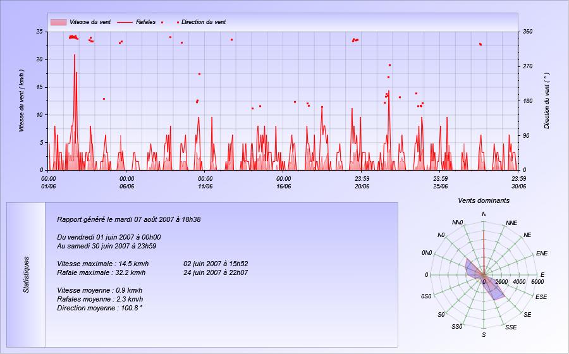Click the Statistiques vertical panel label

[26, 274]
